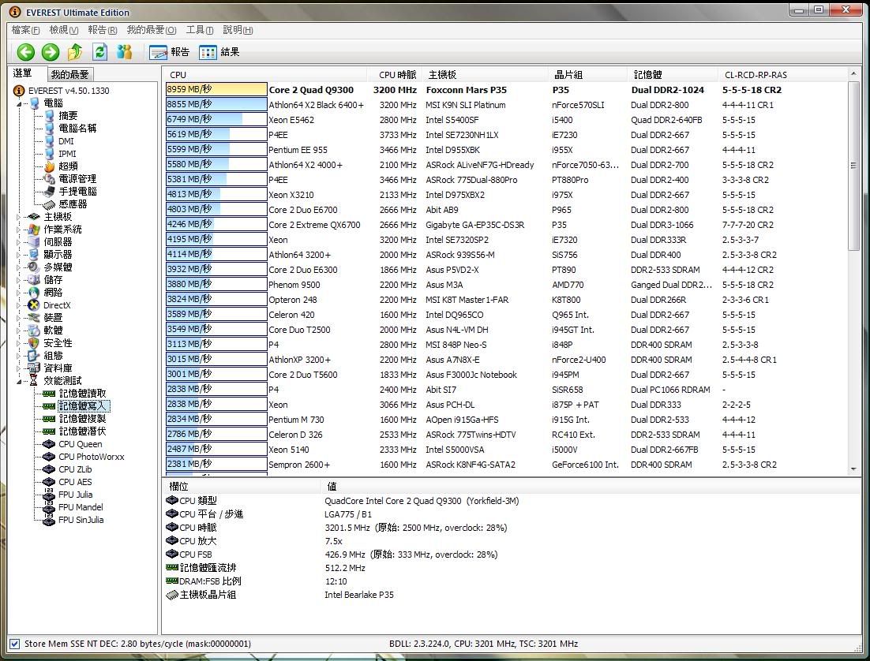Image resolution: width=870 pixels, height=661 pixels.
Task: Expand the 顯示器 tree node
Action: (x=19, y=255)
